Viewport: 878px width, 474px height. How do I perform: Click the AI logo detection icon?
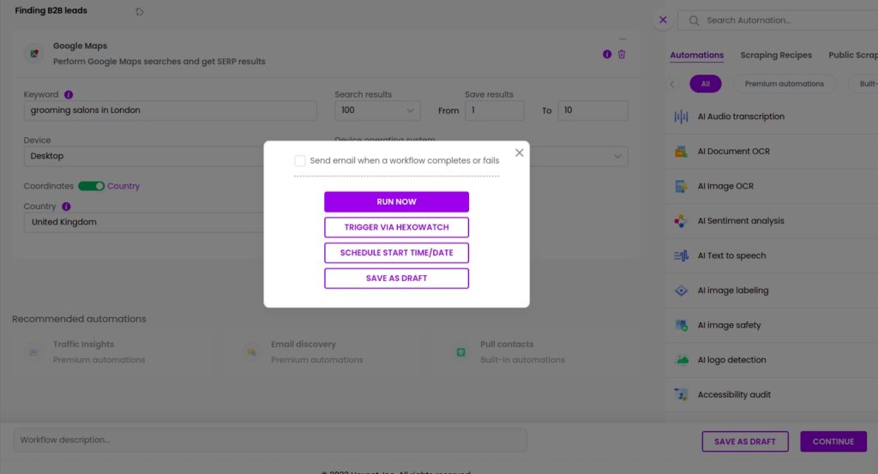[681, 360]
